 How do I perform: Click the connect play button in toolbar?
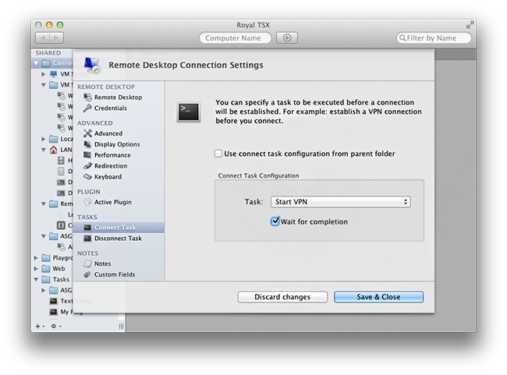pos(287,38)
